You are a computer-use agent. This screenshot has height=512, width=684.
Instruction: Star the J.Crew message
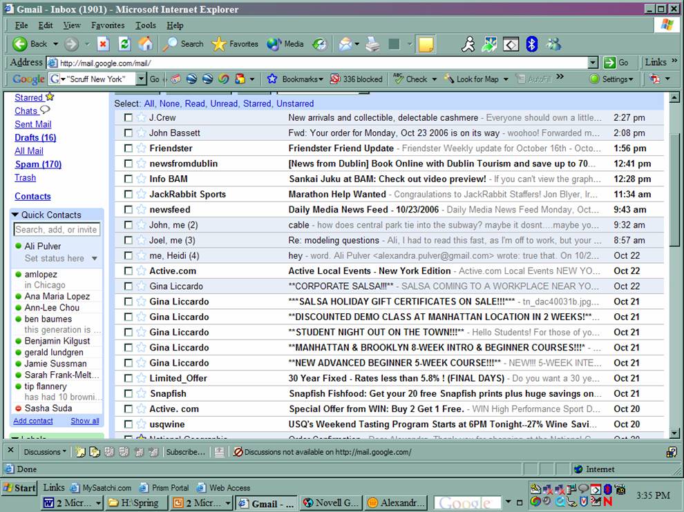(141, 117)
